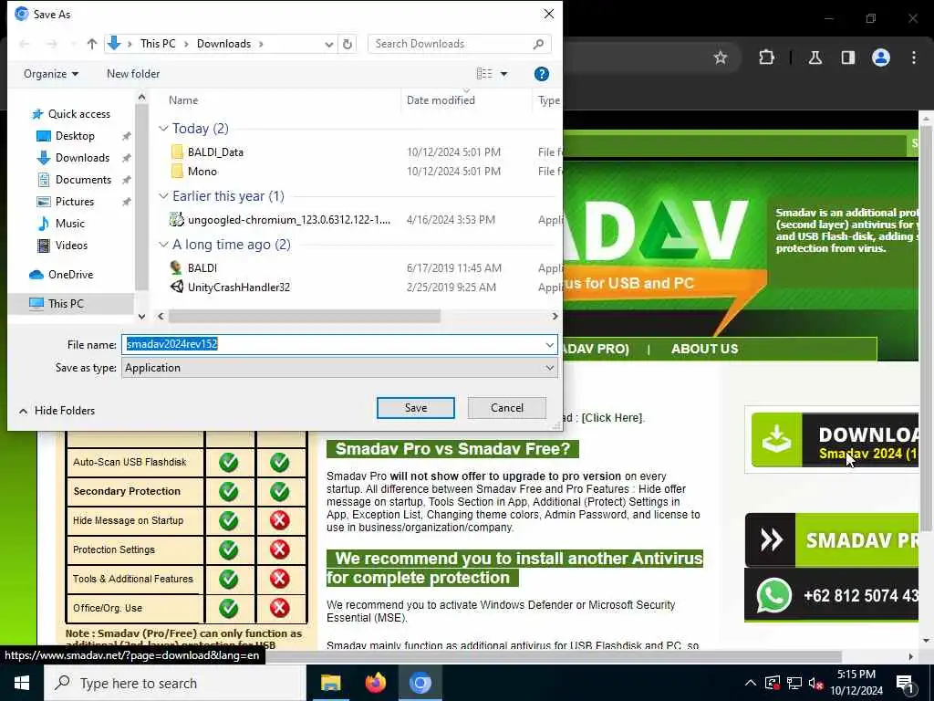Open the Smadav Pro banner
934x701 pixels.
coord(832,540)
